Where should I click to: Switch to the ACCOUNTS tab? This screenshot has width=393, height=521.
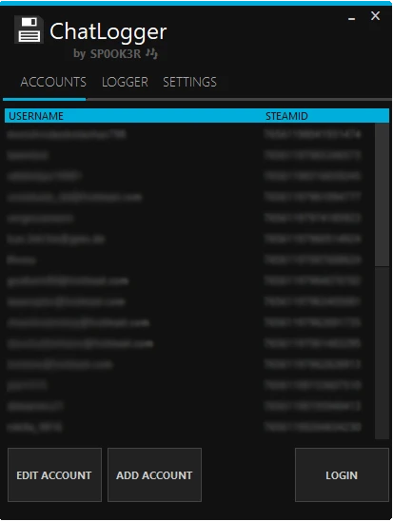(x=53, y=82)
